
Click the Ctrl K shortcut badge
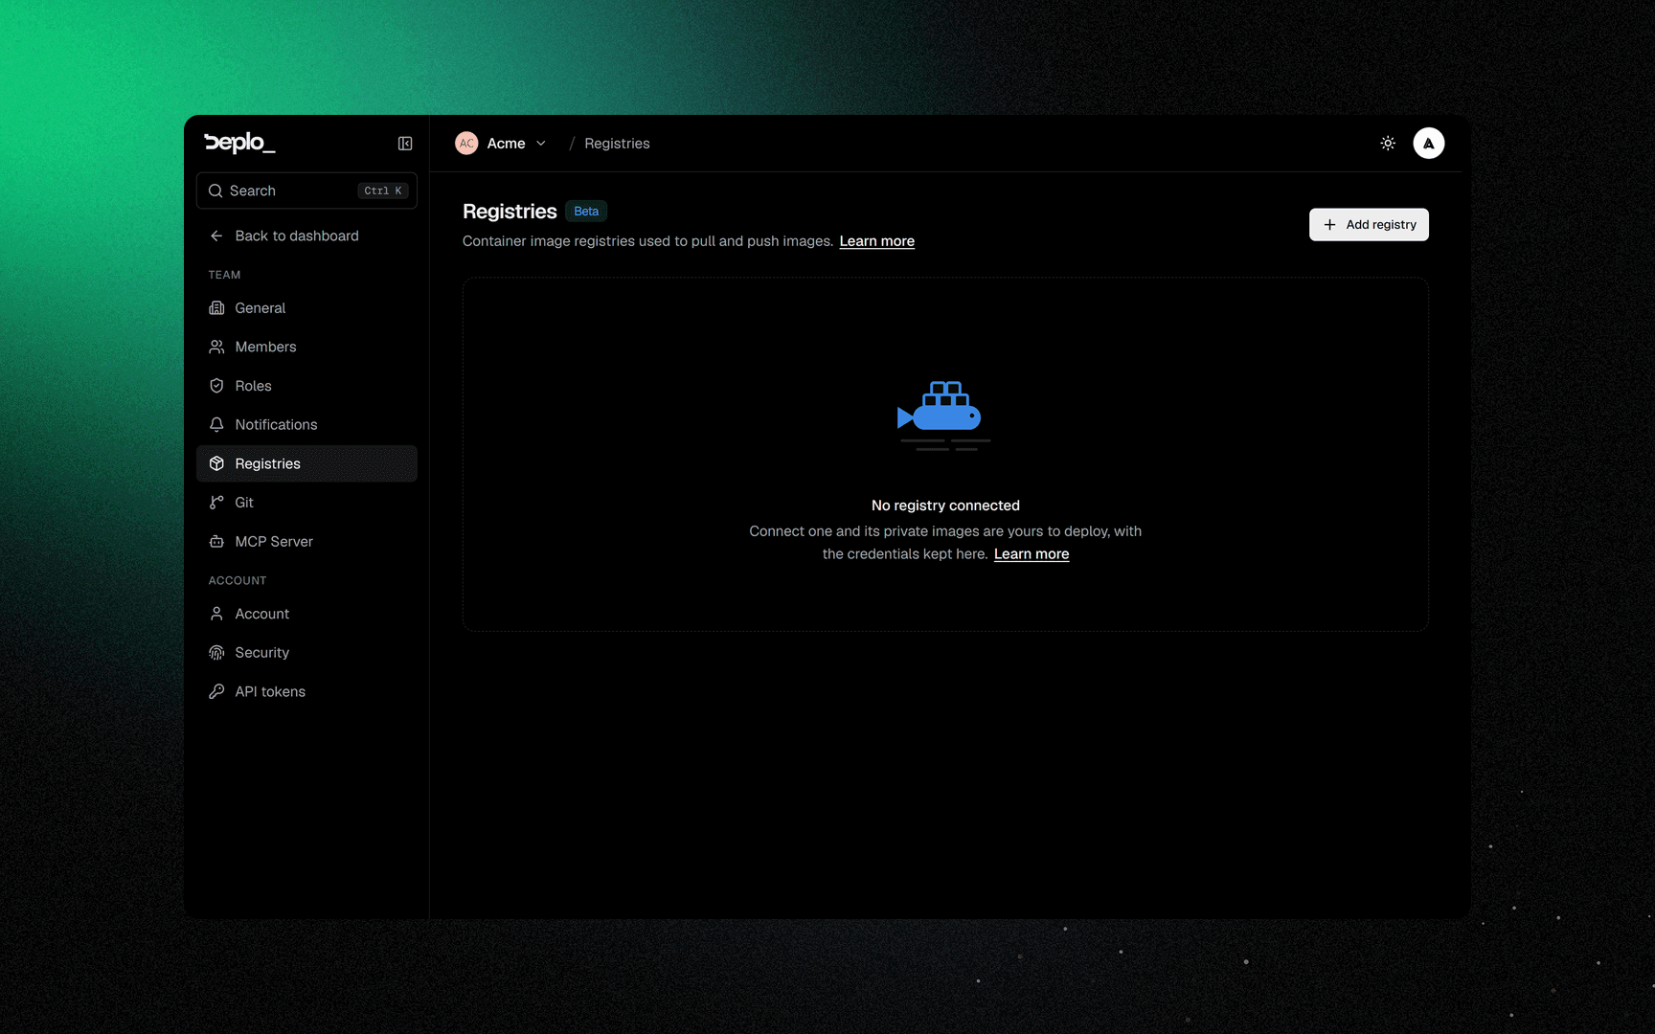point(383,191)
